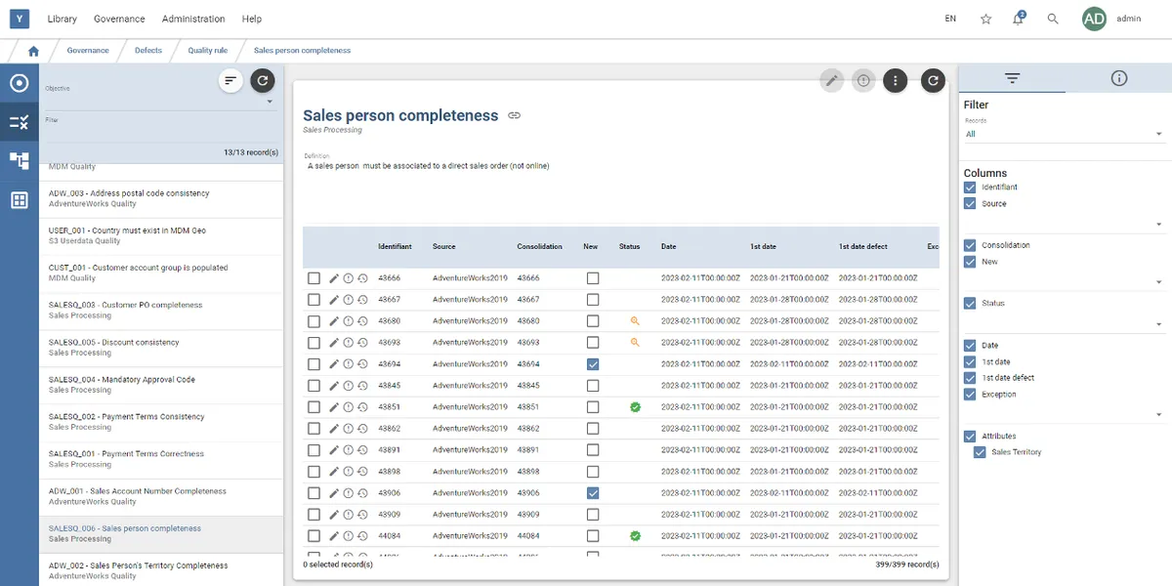1172x586 pixels.
Task: Open the Governance menu
Action: click(x=119, y=19)
